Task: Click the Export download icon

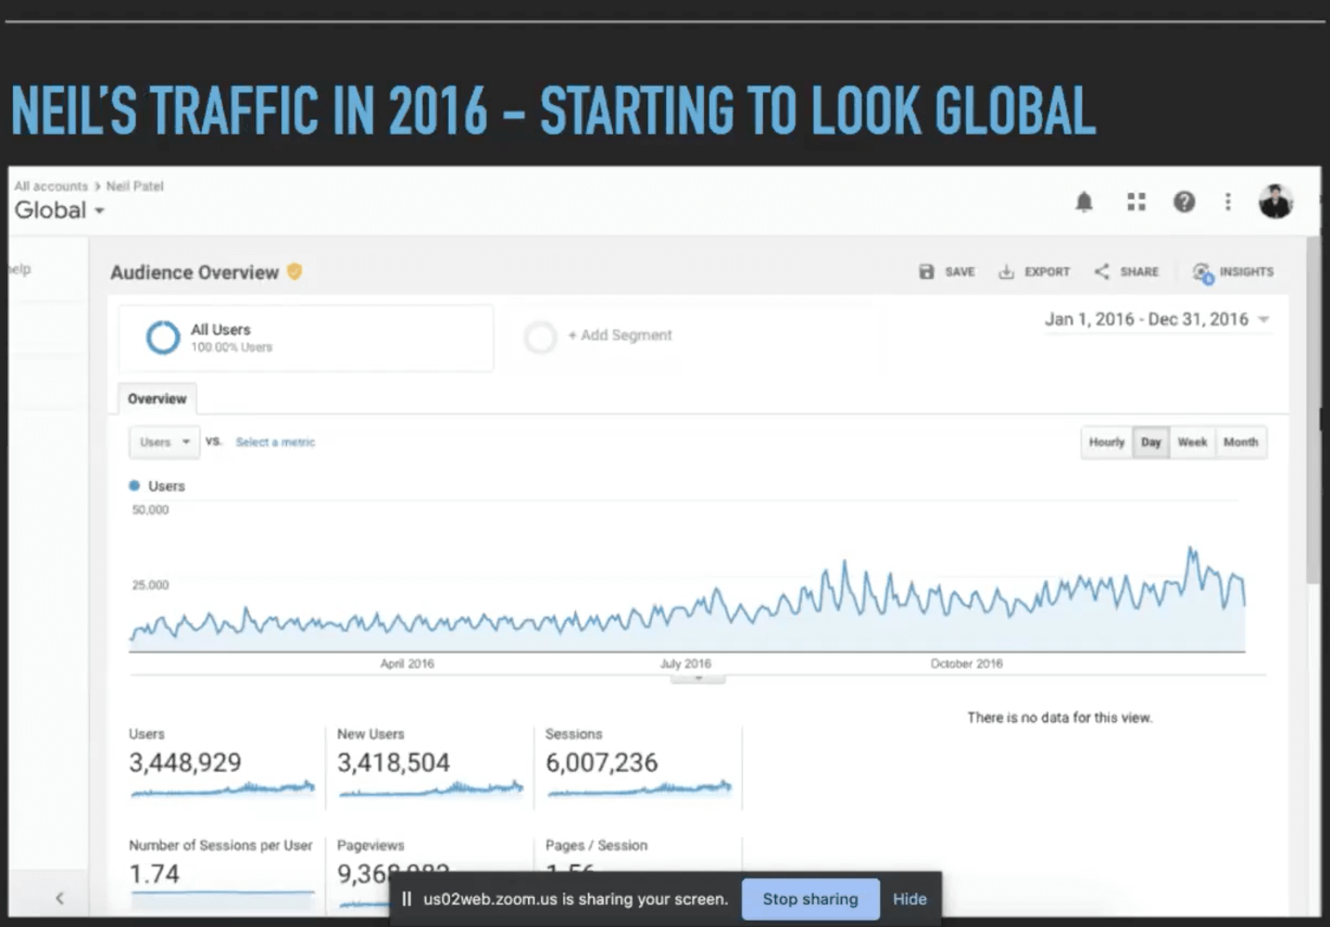Action: point(1006,272)
